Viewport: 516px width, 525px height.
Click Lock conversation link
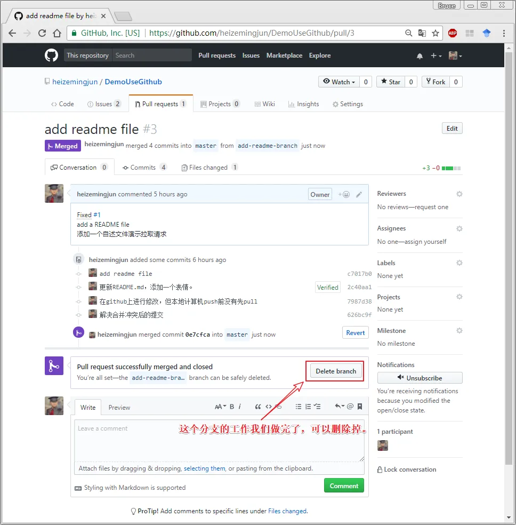pyautogui.click(x=407, y=470)
